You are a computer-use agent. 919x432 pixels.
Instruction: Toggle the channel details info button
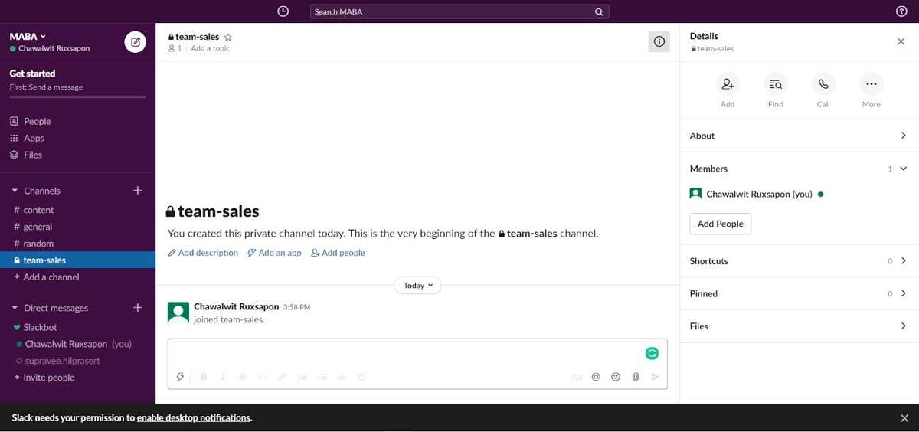(x=659, y=41)
